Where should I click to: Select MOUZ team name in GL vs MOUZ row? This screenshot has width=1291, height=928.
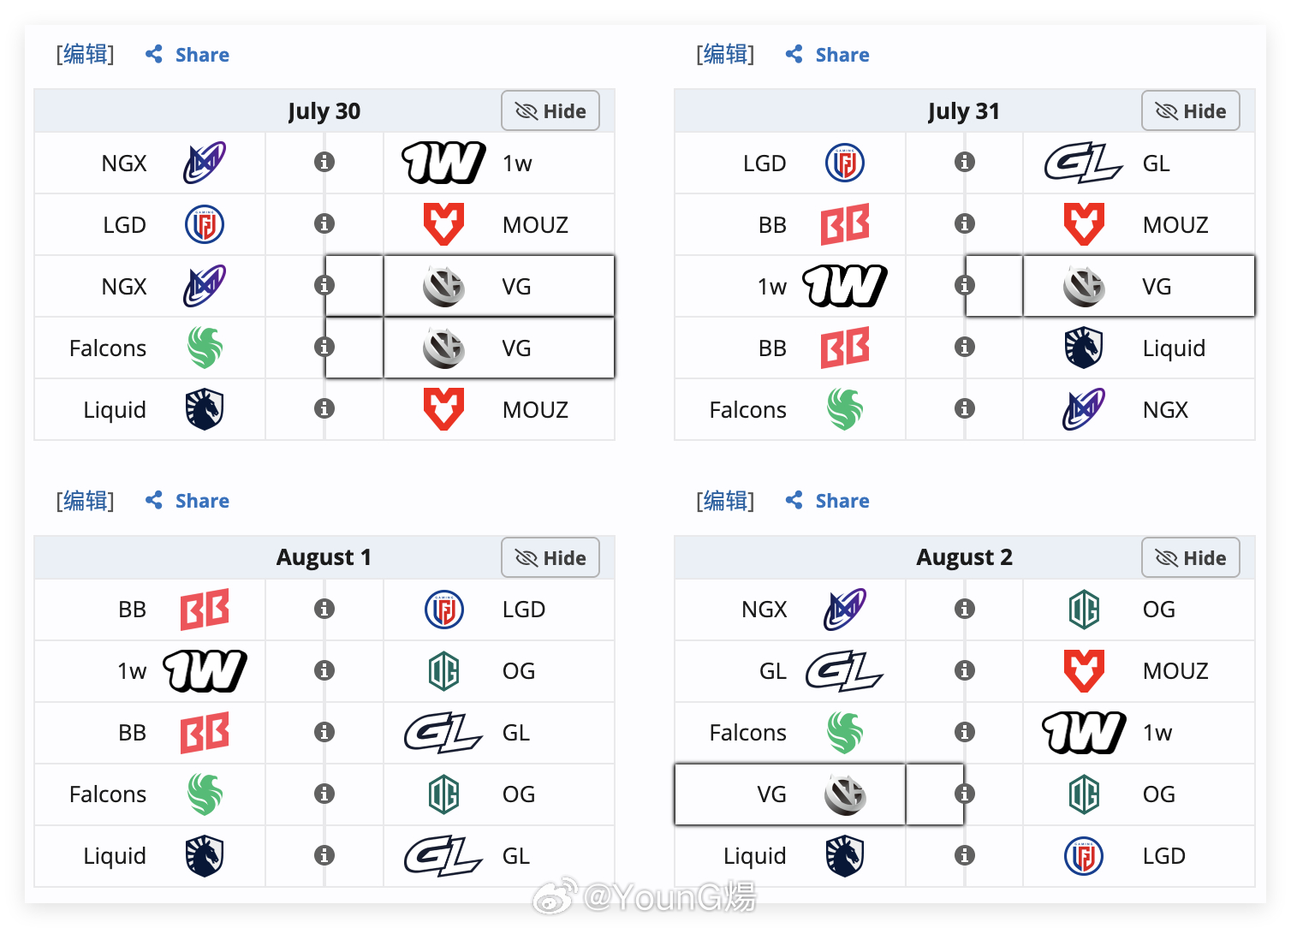coord(1175,671)
